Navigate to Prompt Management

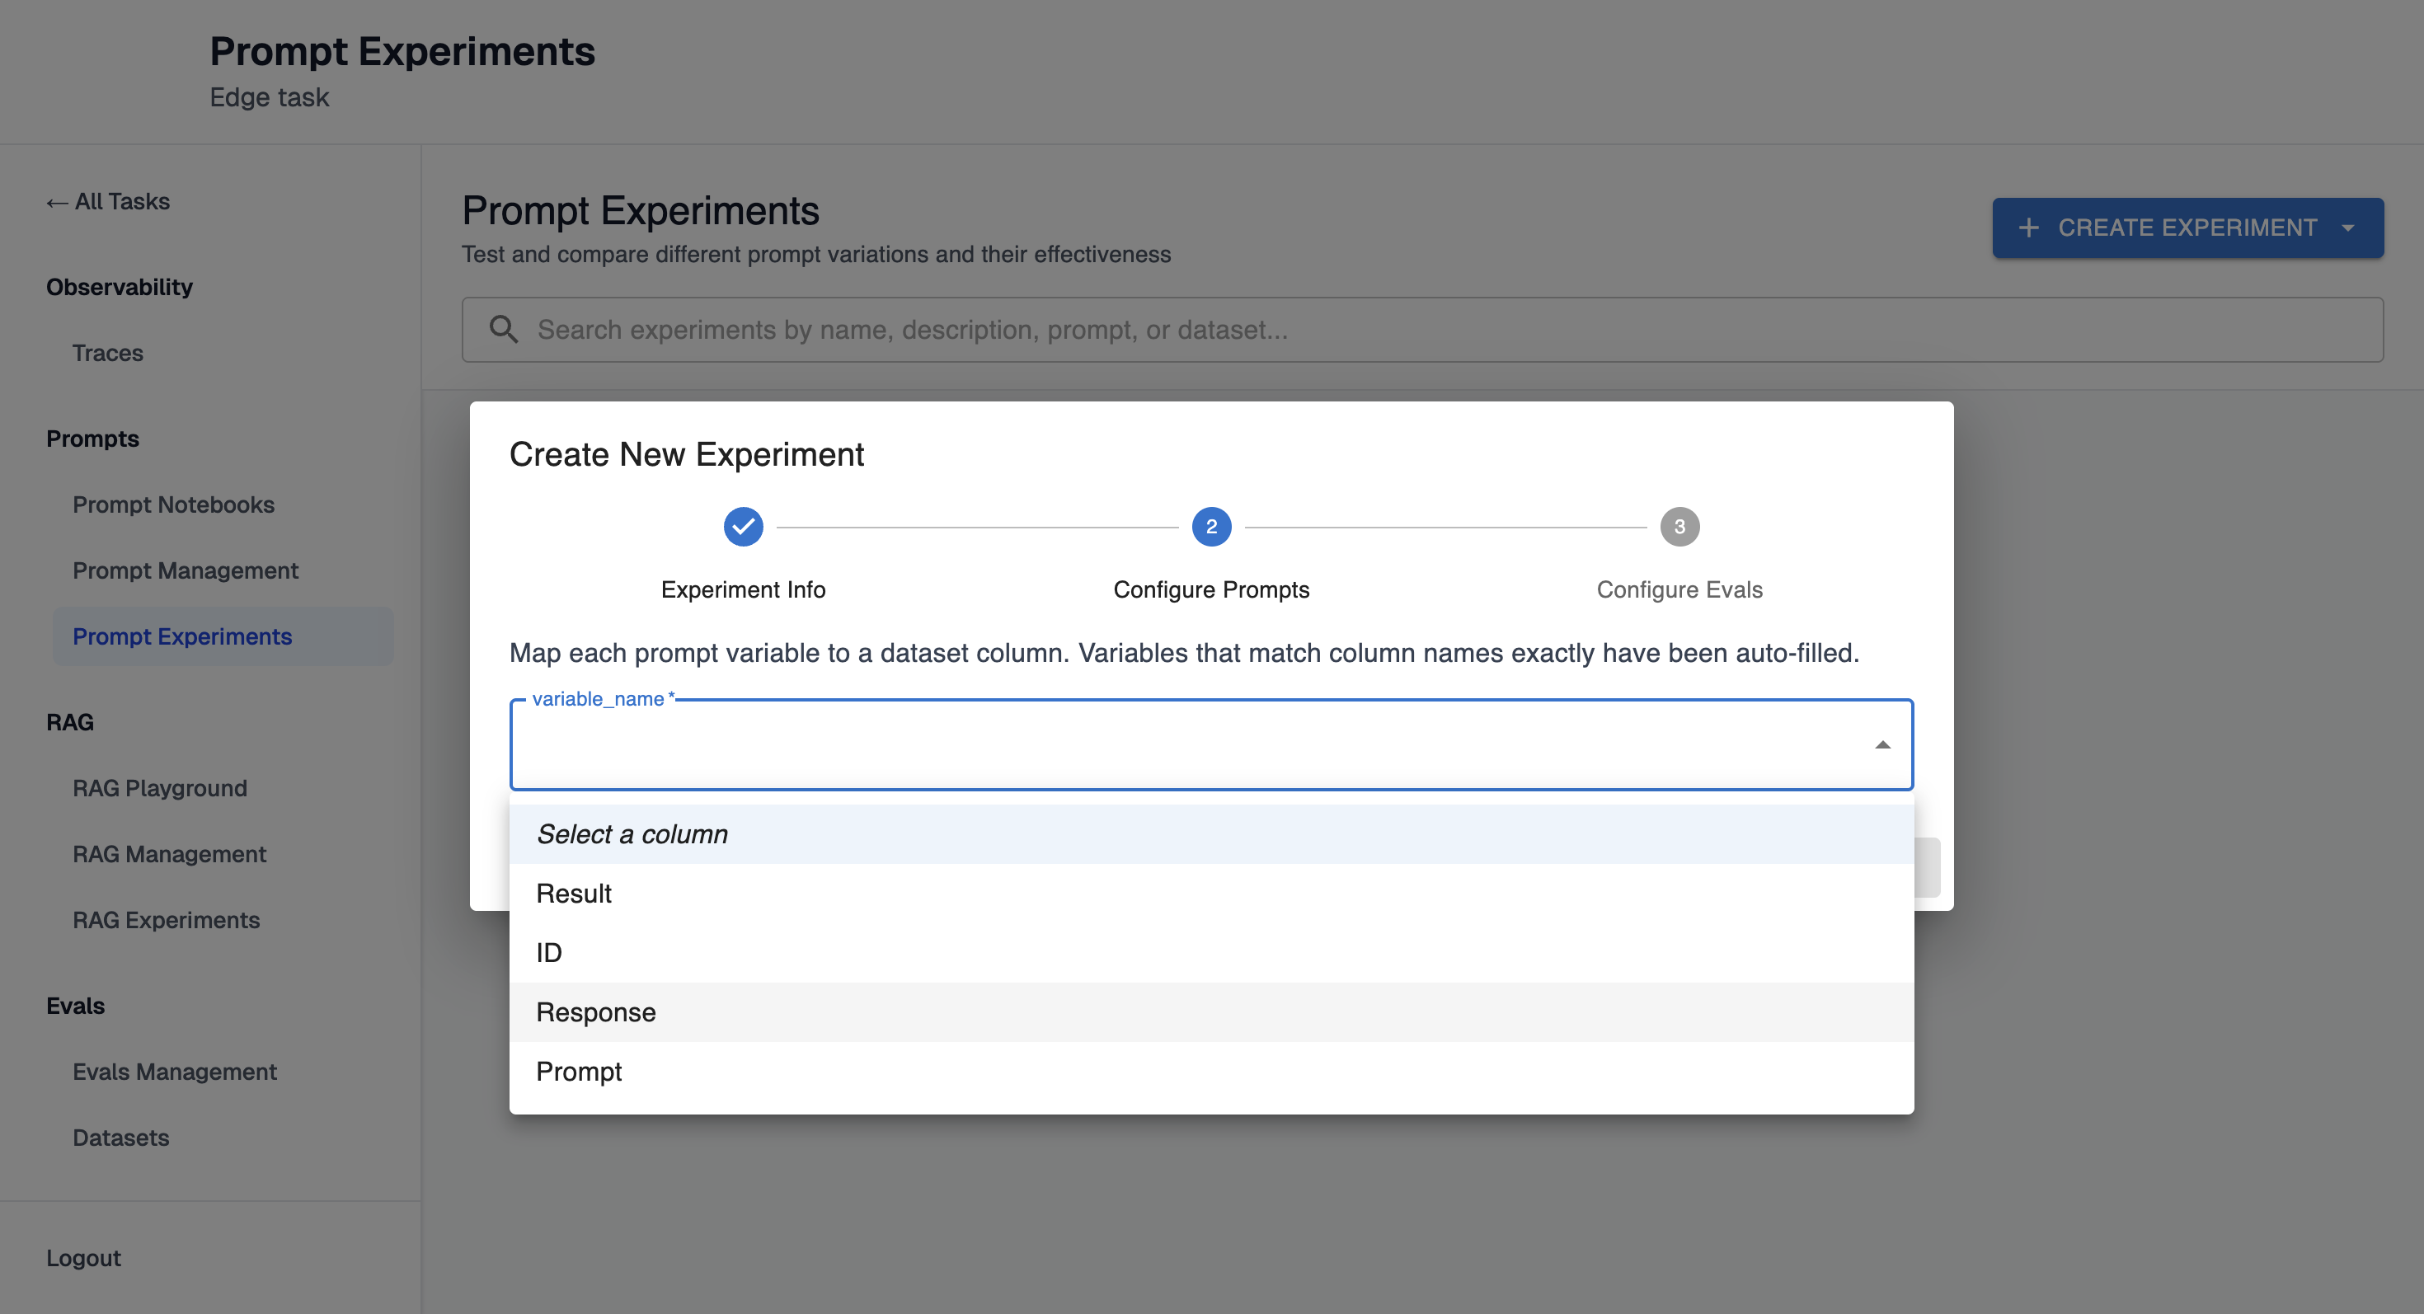point(186,570)
